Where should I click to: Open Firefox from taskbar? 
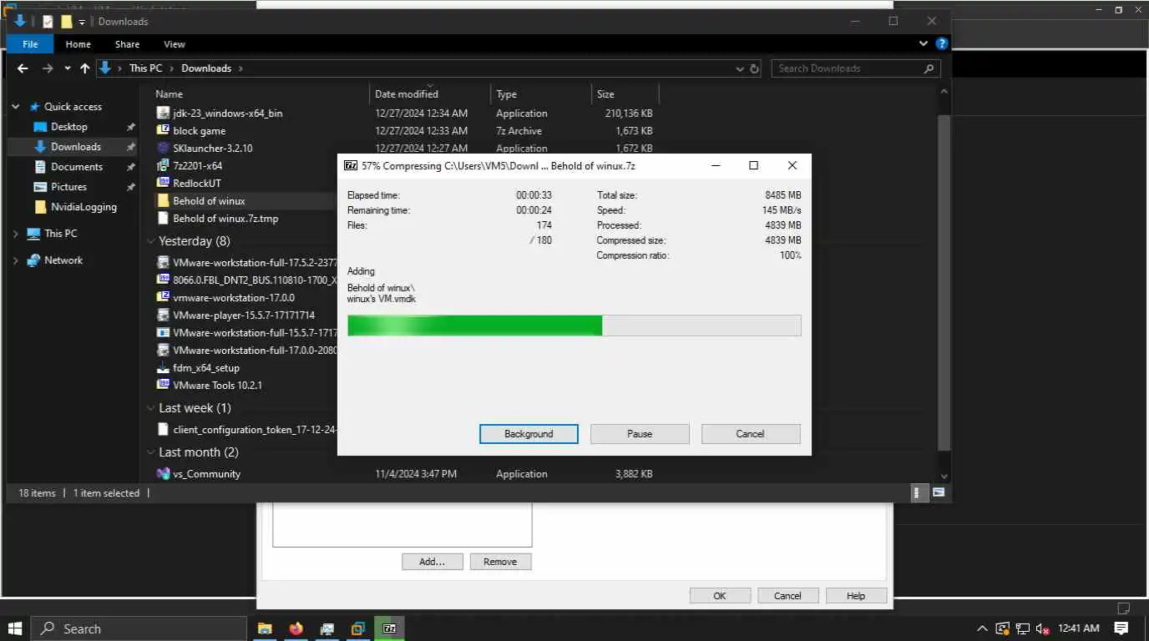click(296, 628)
